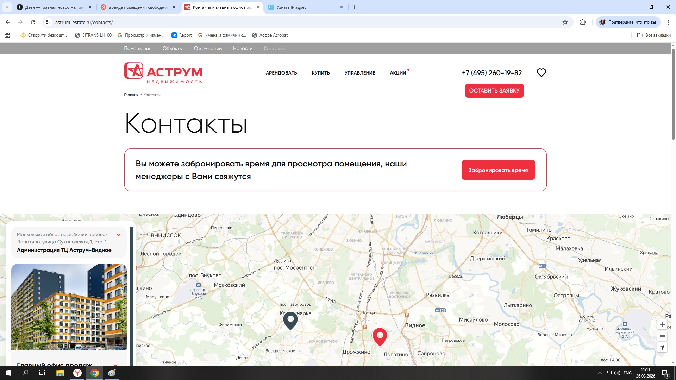Screen dimensions: 676x380
Task: Open the Арендовать menu item
Action: (281, 73)
